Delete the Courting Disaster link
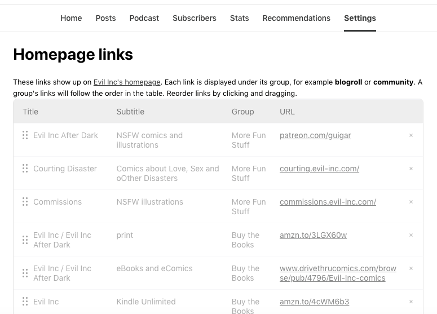Screen dimensions: 437x314 (x=411, y=169)
